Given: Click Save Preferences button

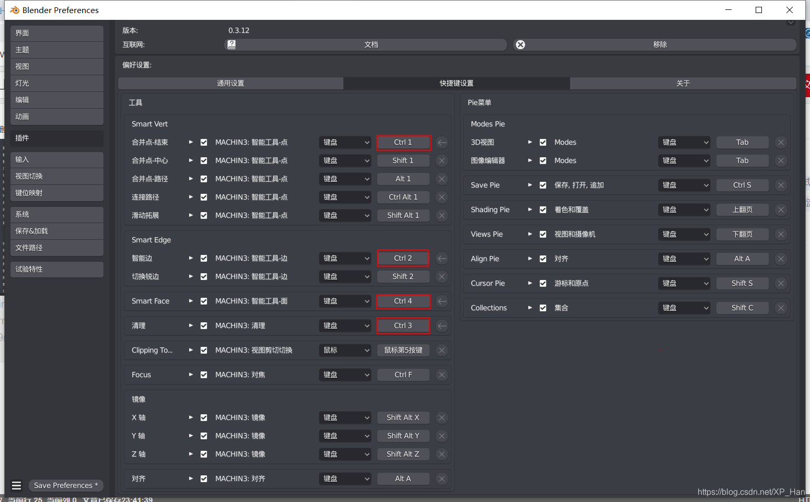Looking at the screenshot, I should [66, 485].
